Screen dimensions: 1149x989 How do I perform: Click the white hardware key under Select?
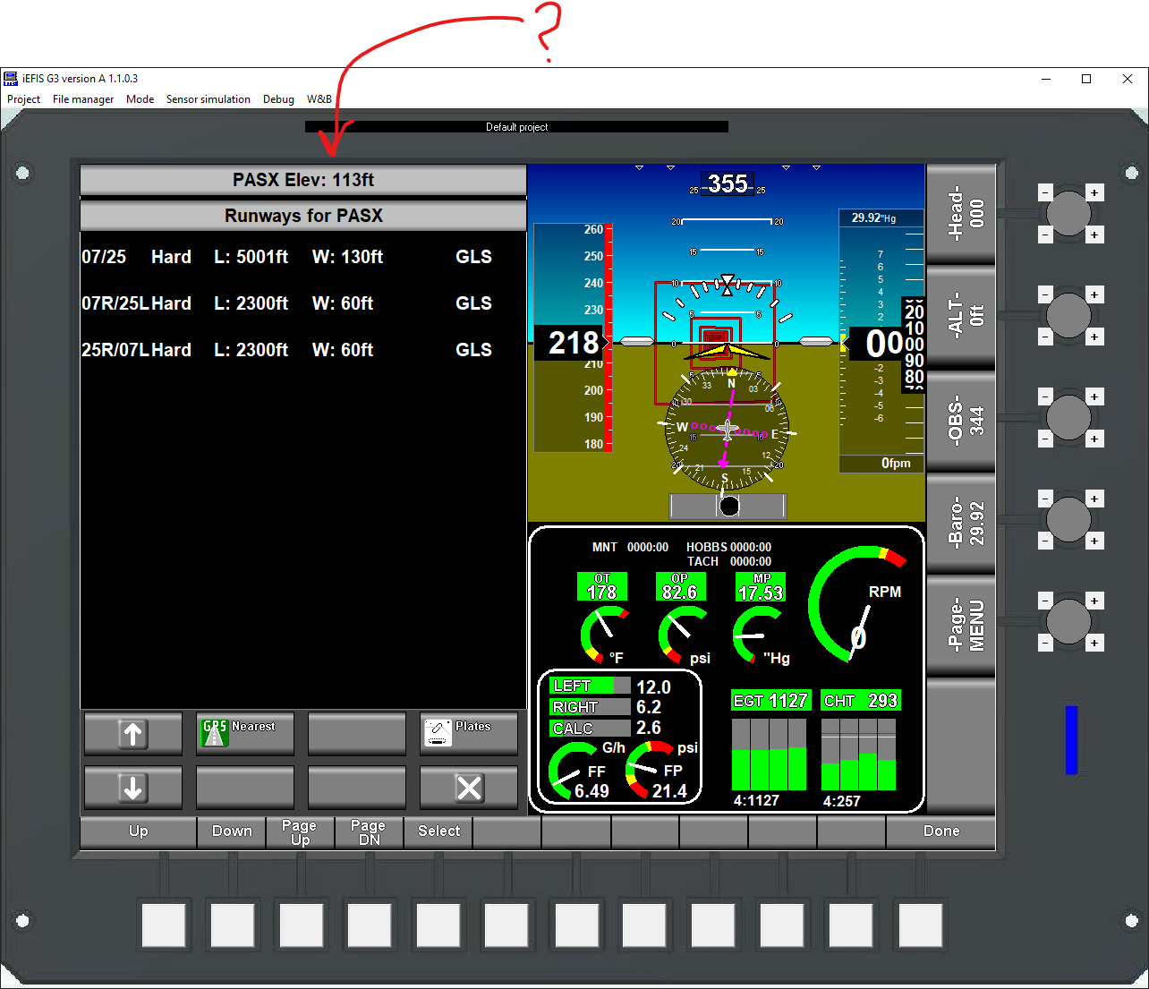pyautogui.click(x=438, y=925)
